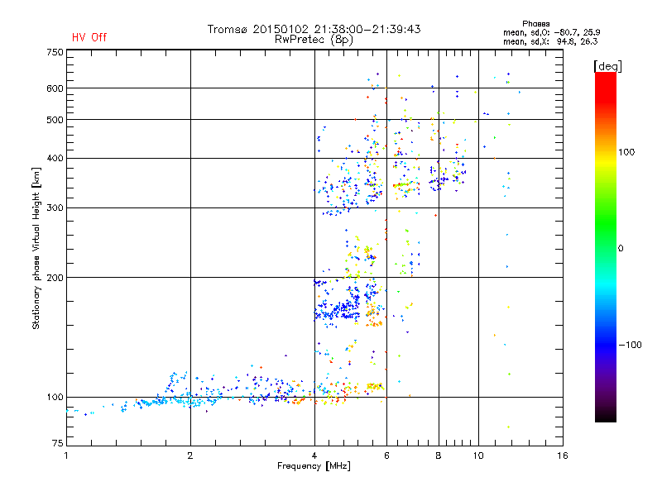662x496 pixels.
Task: Click the 'Phases' header text
Action: (x=535, y=24)
